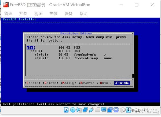Click the USB devices status icon
The height and width of the screenshot is (117, 161).
91,110
